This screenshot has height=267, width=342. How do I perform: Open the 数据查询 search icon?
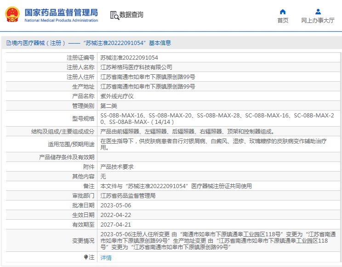tap(114, 15)
